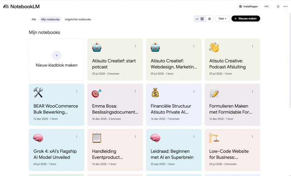Switch to list view layout

pos(210,19)
